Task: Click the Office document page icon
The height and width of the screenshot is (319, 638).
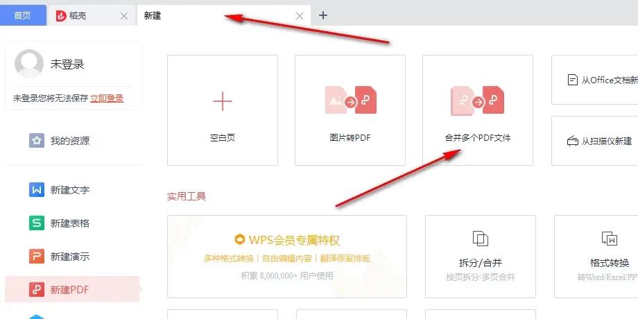Action: click(x=573, y=80)
